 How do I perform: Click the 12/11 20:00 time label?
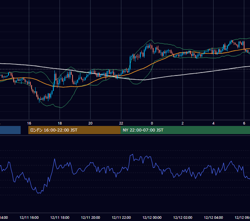[90, 217]
